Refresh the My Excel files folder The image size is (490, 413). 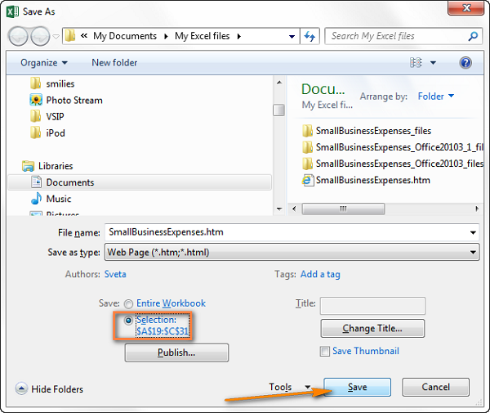point(310,36)
